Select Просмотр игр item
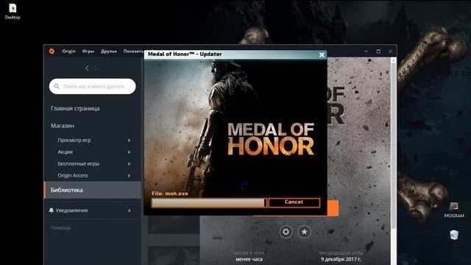471x265 pixels. point(74,140)
